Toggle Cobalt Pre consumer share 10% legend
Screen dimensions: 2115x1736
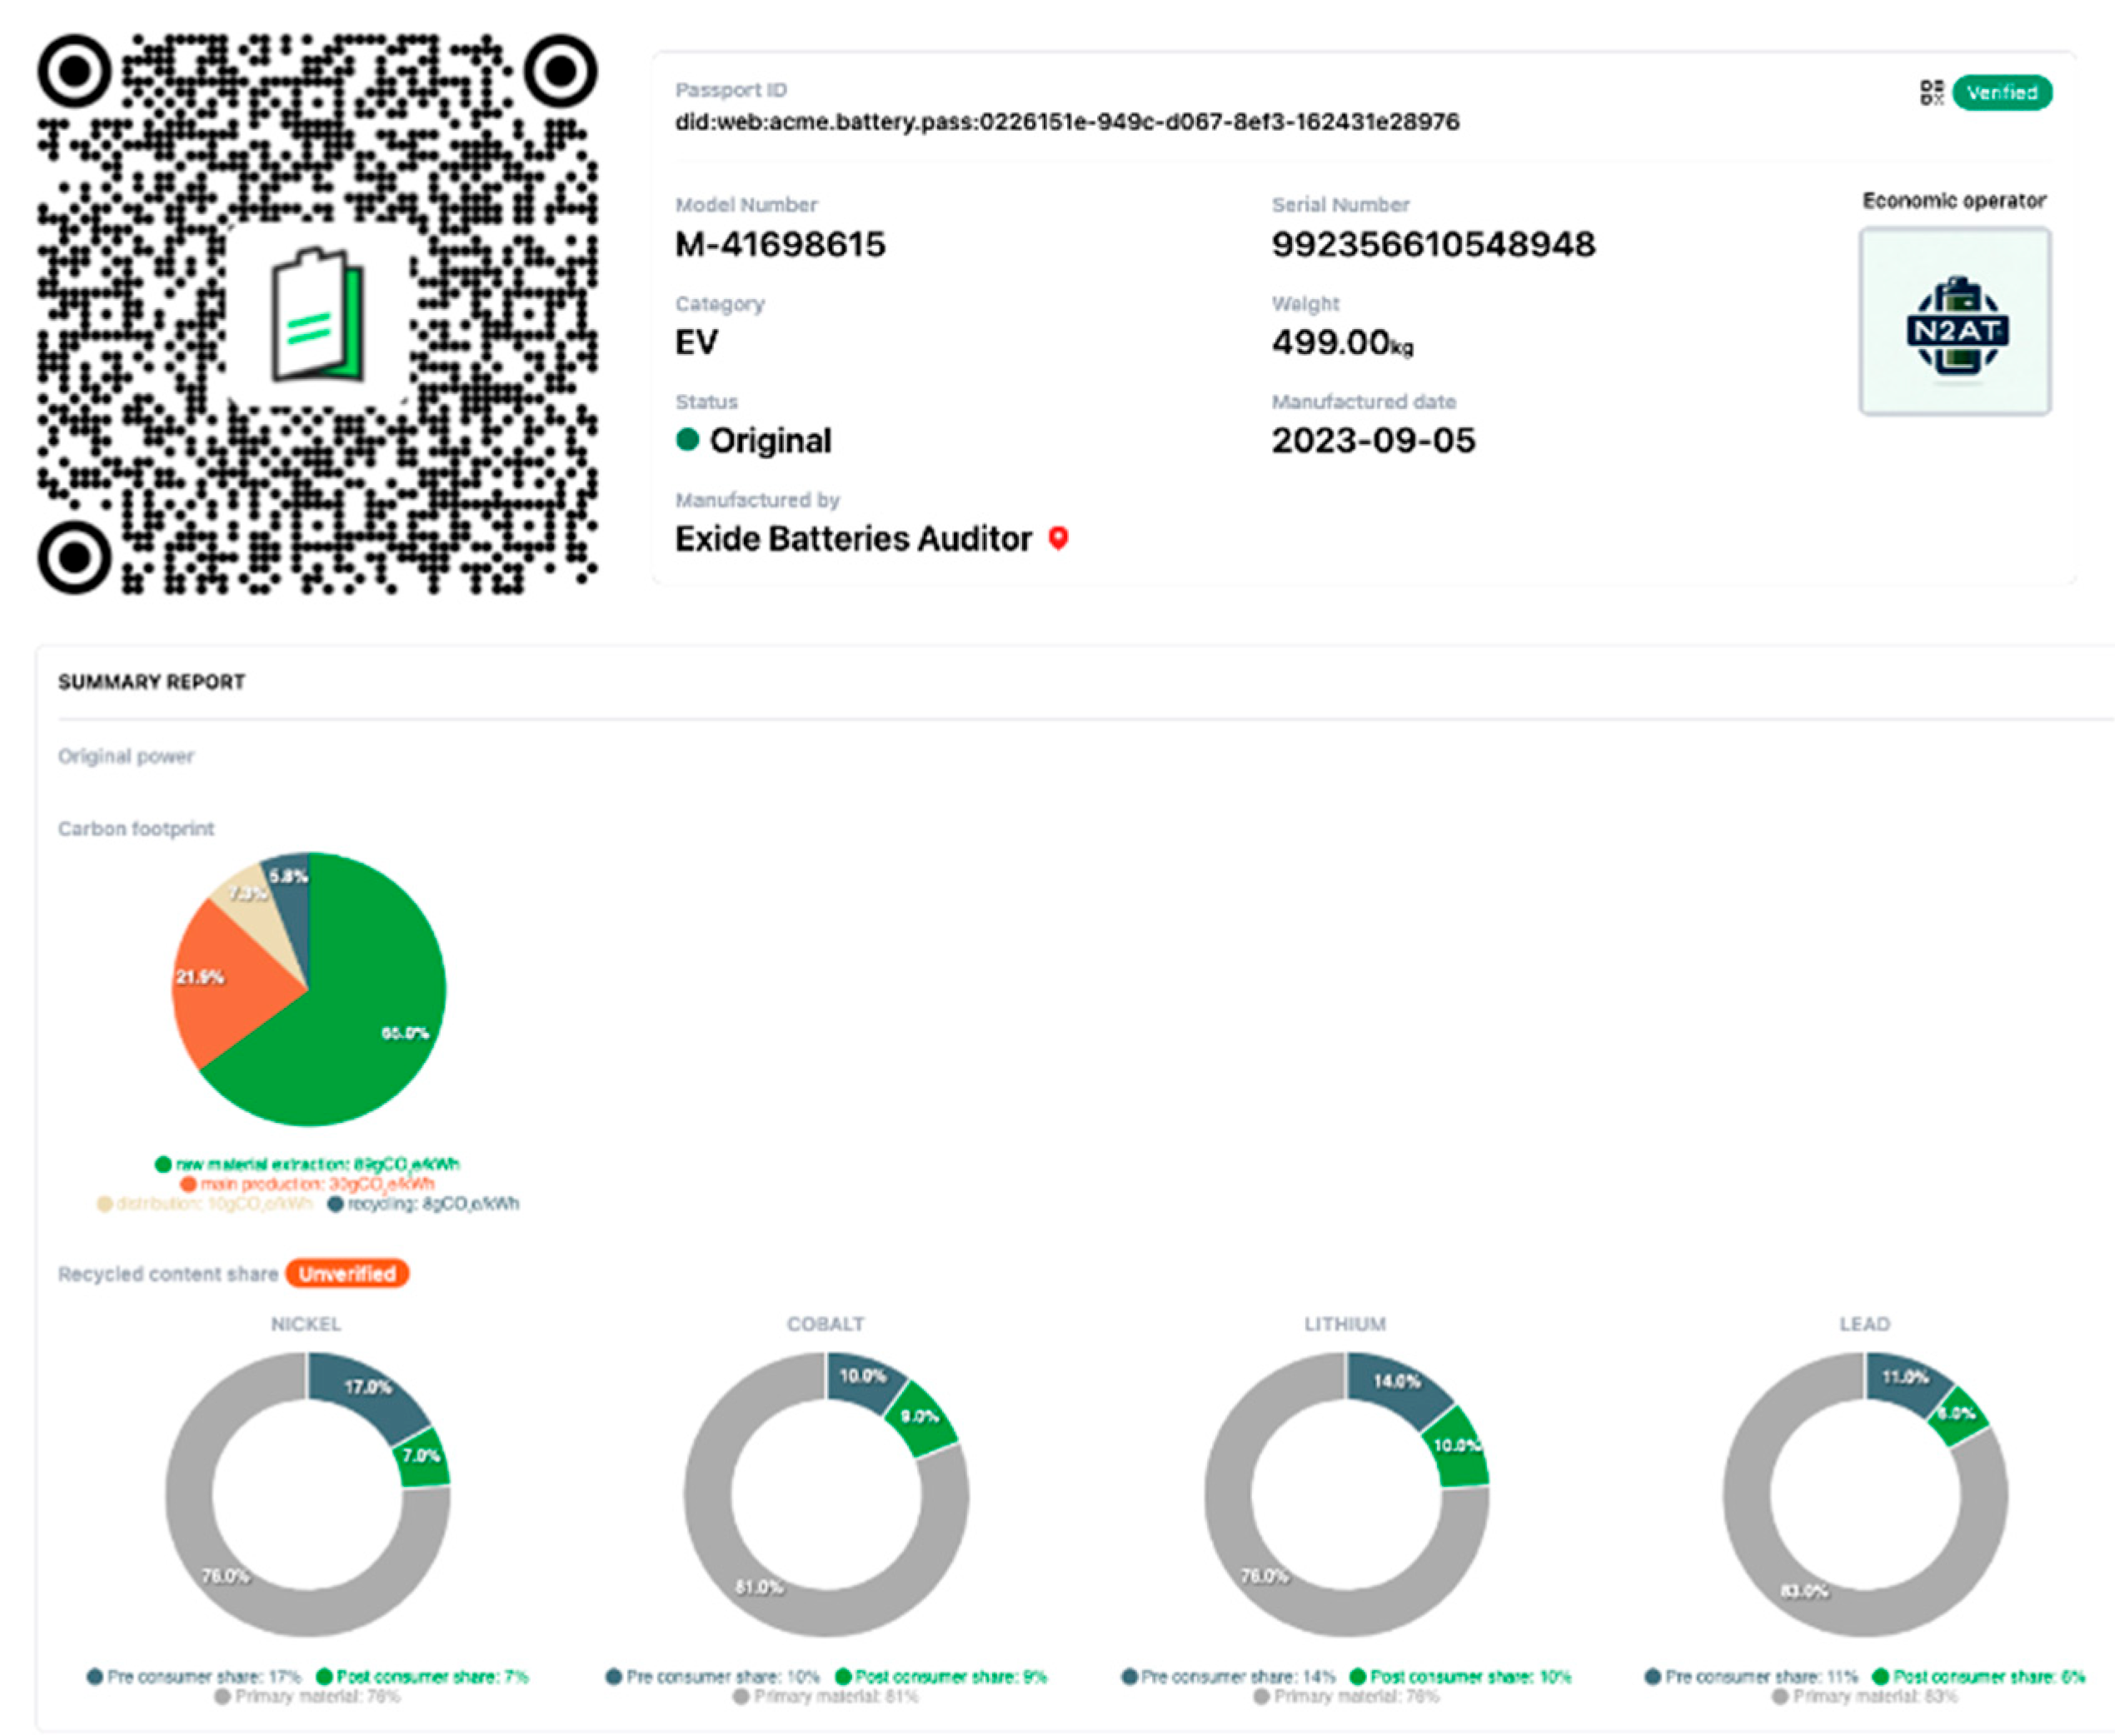point(713,1677)
